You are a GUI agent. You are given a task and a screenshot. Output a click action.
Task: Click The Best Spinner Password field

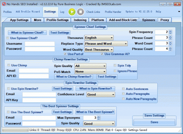pyautogui.click(x=39, y=124)
